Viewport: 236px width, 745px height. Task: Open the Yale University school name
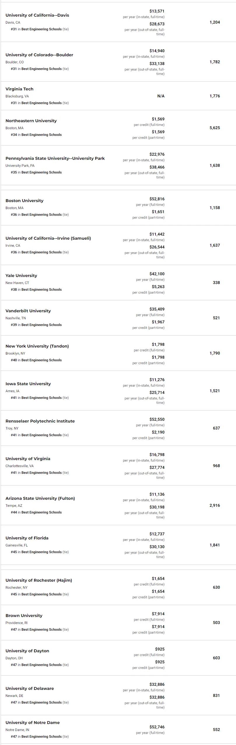tap(21, 276)
